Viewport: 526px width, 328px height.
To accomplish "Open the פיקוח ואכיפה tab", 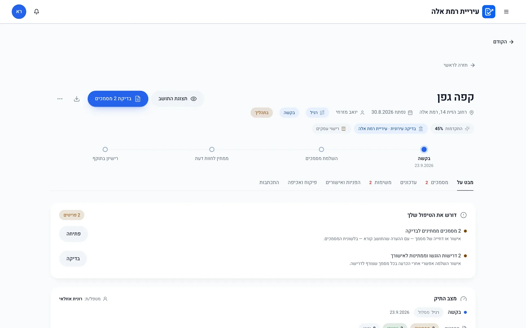I will tap(302, 182).
